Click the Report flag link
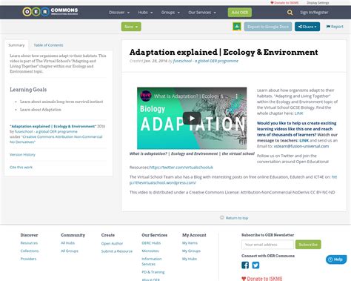This screenshot has height=281, width=351. pos(335,27)
